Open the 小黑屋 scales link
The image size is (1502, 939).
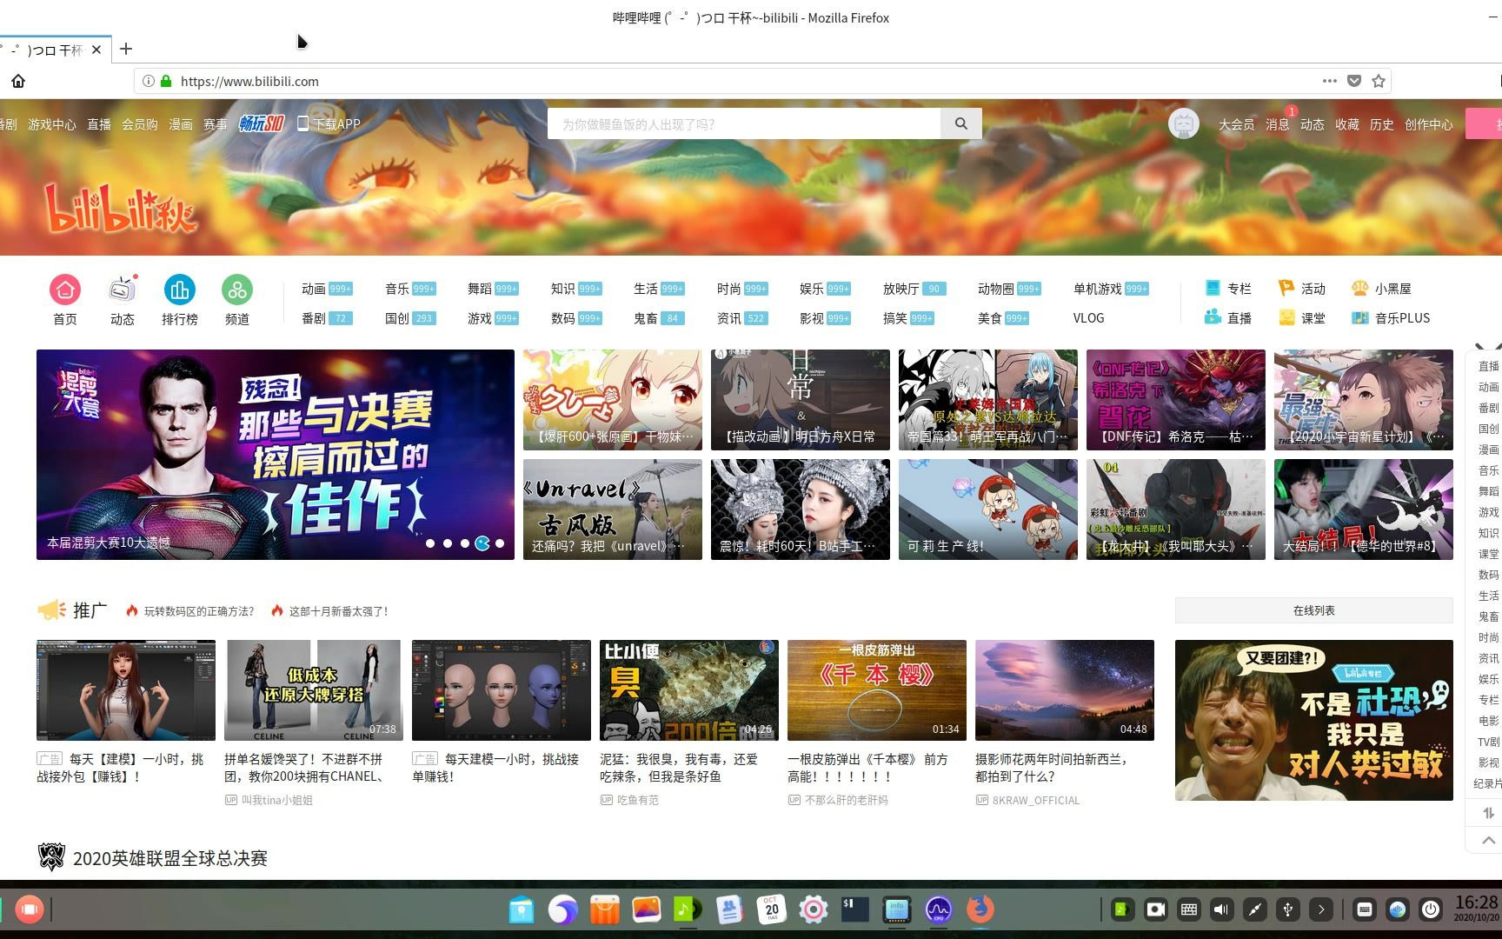click(1381, 288)
